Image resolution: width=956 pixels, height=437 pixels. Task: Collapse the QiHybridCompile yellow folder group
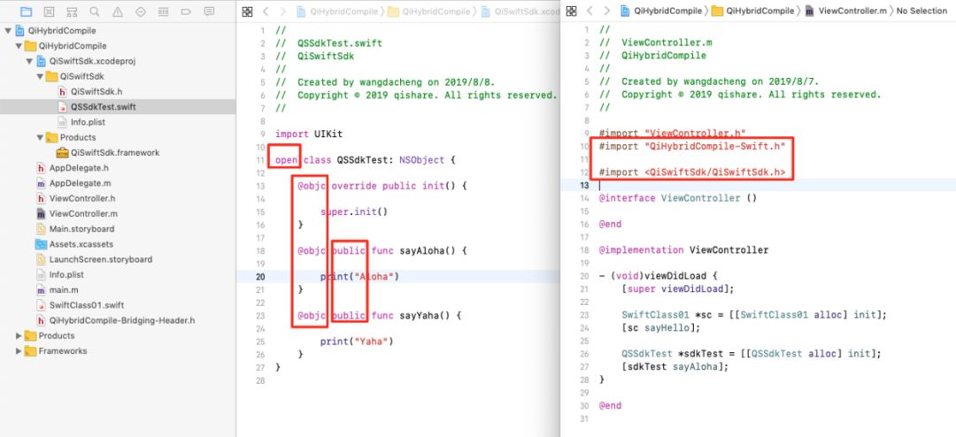coord(19,46)
